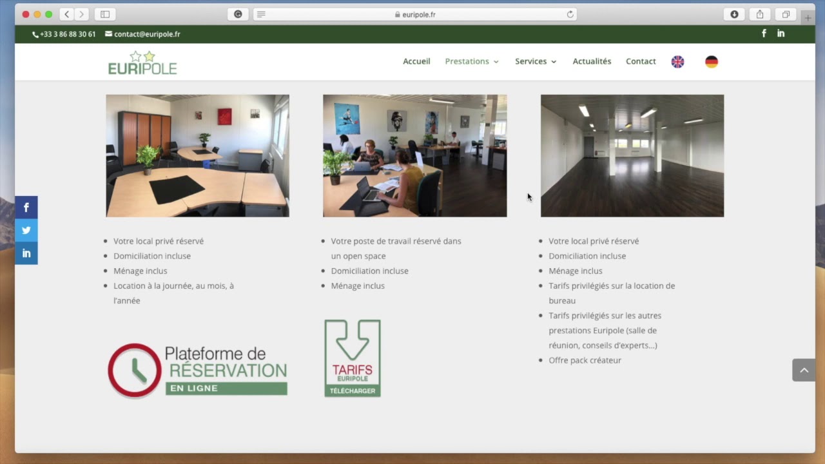Open the Accueil menu item
The width and height of the screenshot is (825, 464).
(x=416, y=61)
